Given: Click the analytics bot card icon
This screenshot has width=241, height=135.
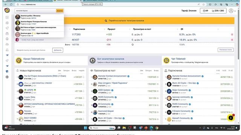Looking at the screenshot, I should pos(93,60).
